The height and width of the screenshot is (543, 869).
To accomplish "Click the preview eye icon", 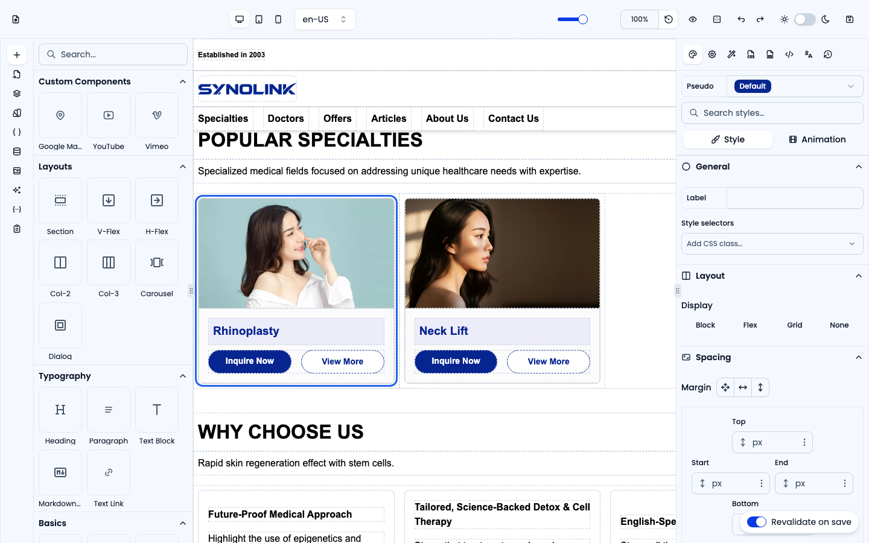I will click(693, 19).
